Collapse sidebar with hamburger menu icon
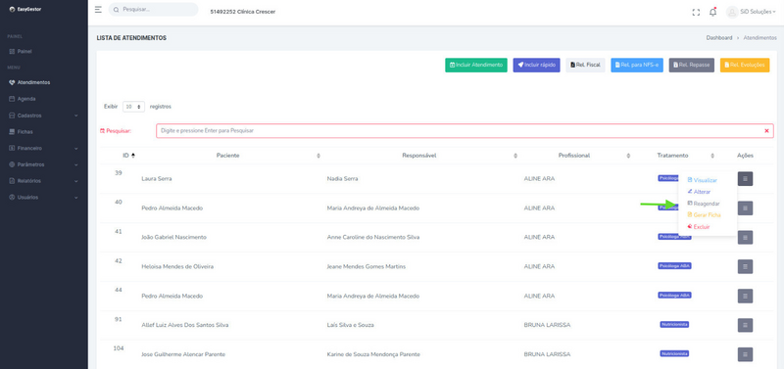 (98, 10)
